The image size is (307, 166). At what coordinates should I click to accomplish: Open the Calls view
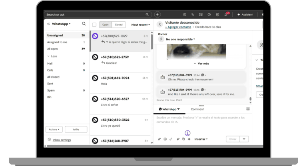coord(66,70)
